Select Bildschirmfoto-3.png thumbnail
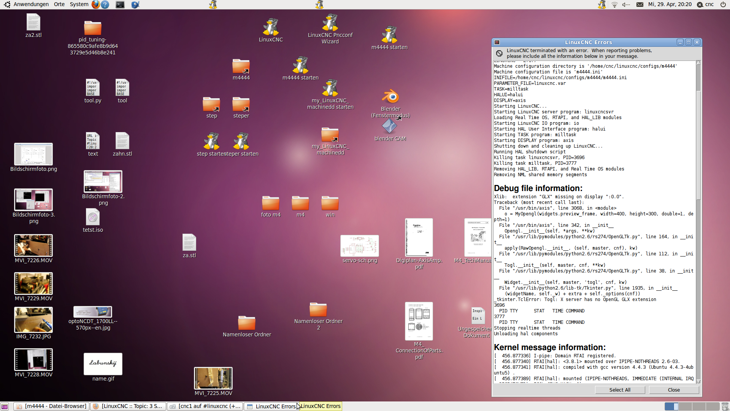730x411 pixels. [33, 200]
